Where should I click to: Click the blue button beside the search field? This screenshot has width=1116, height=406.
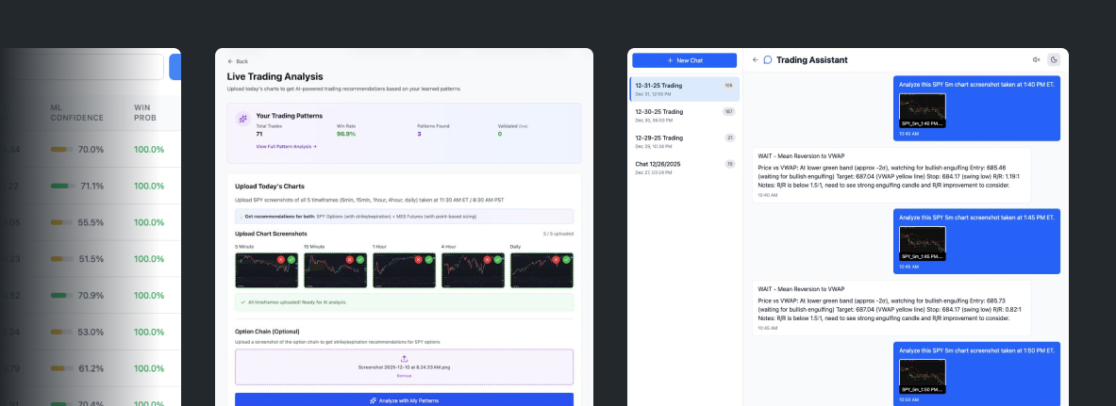tap(175, 67)
